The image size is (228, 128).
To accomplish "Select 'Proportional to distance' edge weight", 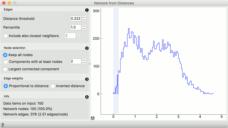I will click(6, 86).
